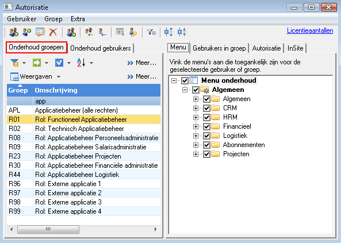Screen dimensions: 341x243
Task: Select the R02 Technisch Applicatiebeheer row
Action: pyautogui.click(x=83, y=129)
